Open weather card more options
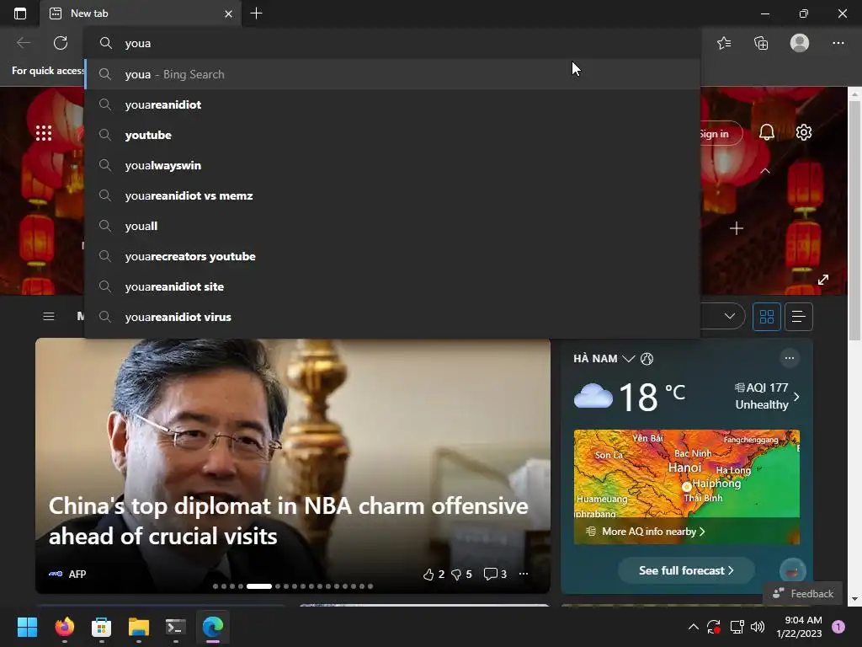Viewport: 862px width, 647px height. coord(790,358)
